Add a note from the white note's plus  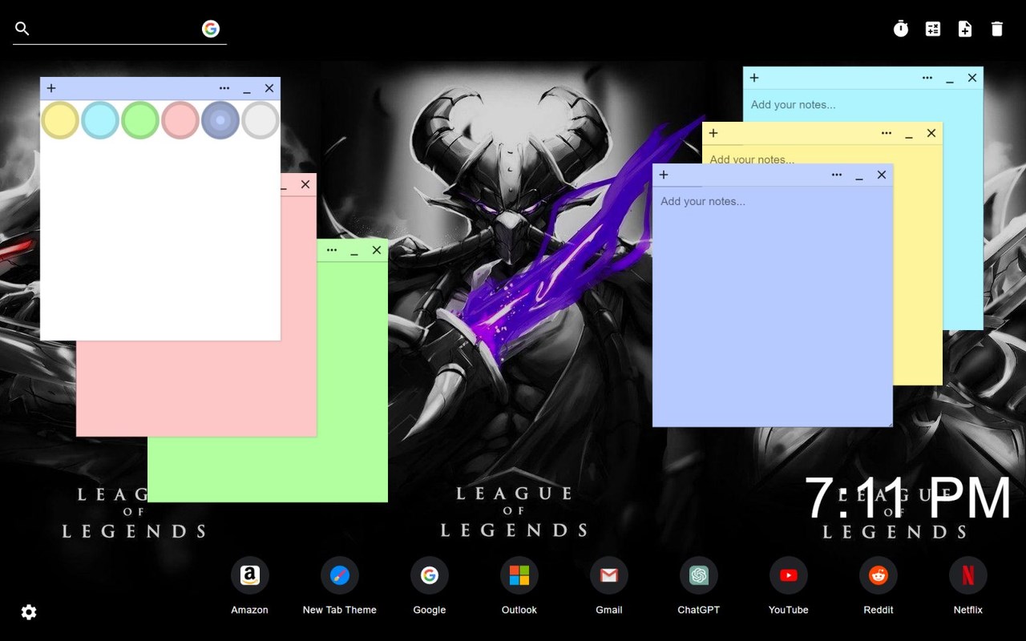point(51,88)
